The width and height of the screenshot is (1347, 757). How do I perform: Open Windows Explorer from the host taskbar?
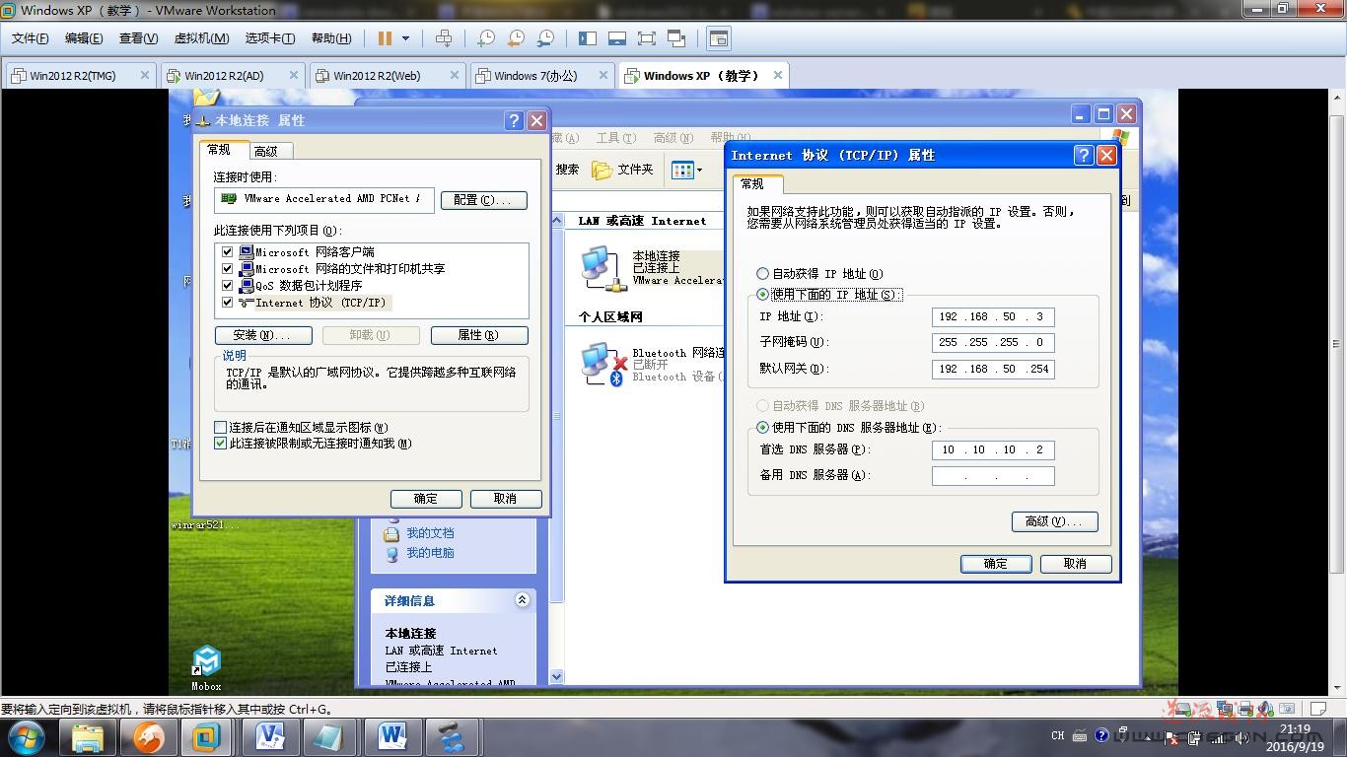[88, 737]
